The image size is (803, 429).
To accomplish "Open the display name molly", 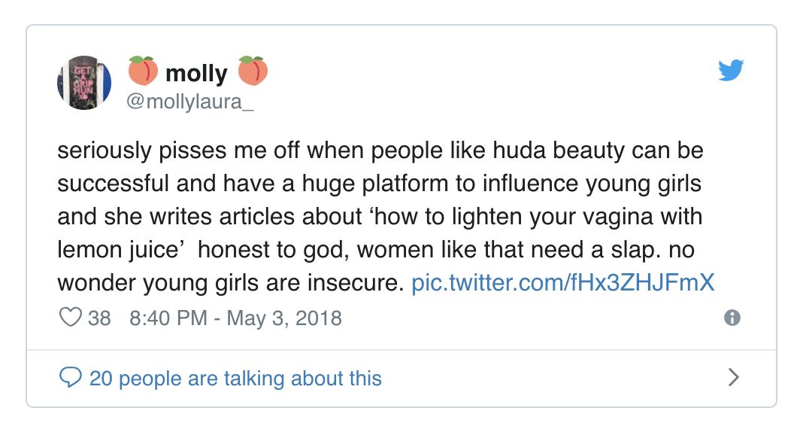I will tap(195, 73).
